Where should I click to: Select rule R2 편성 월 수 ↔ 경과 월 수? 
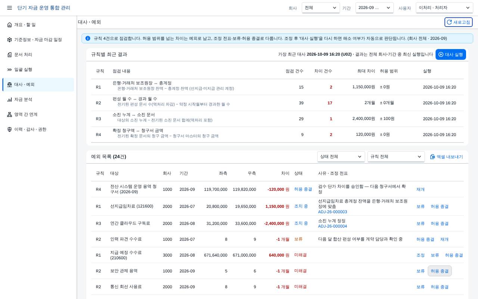(277, 103)
